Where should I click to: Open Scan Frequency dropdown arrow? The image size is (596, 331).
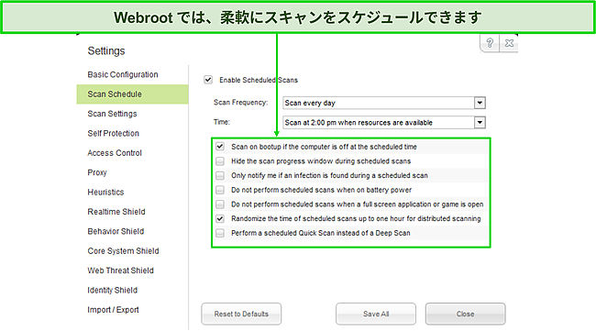[480, 103]
